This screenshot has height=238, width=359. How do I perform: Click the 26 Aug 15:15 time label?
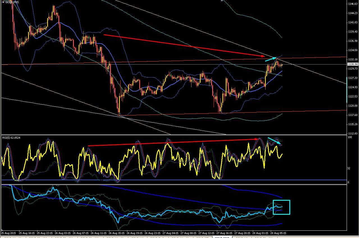(116, 233)
